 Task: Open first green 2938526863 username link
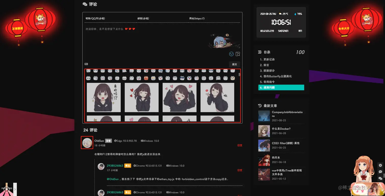click(115, 166)
